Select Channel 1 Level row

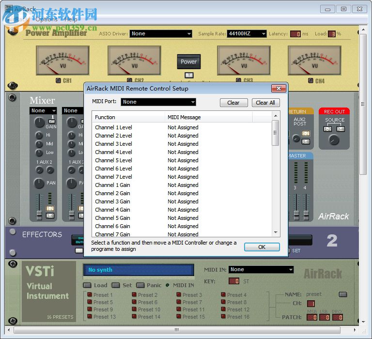click(x=182, y=127)
